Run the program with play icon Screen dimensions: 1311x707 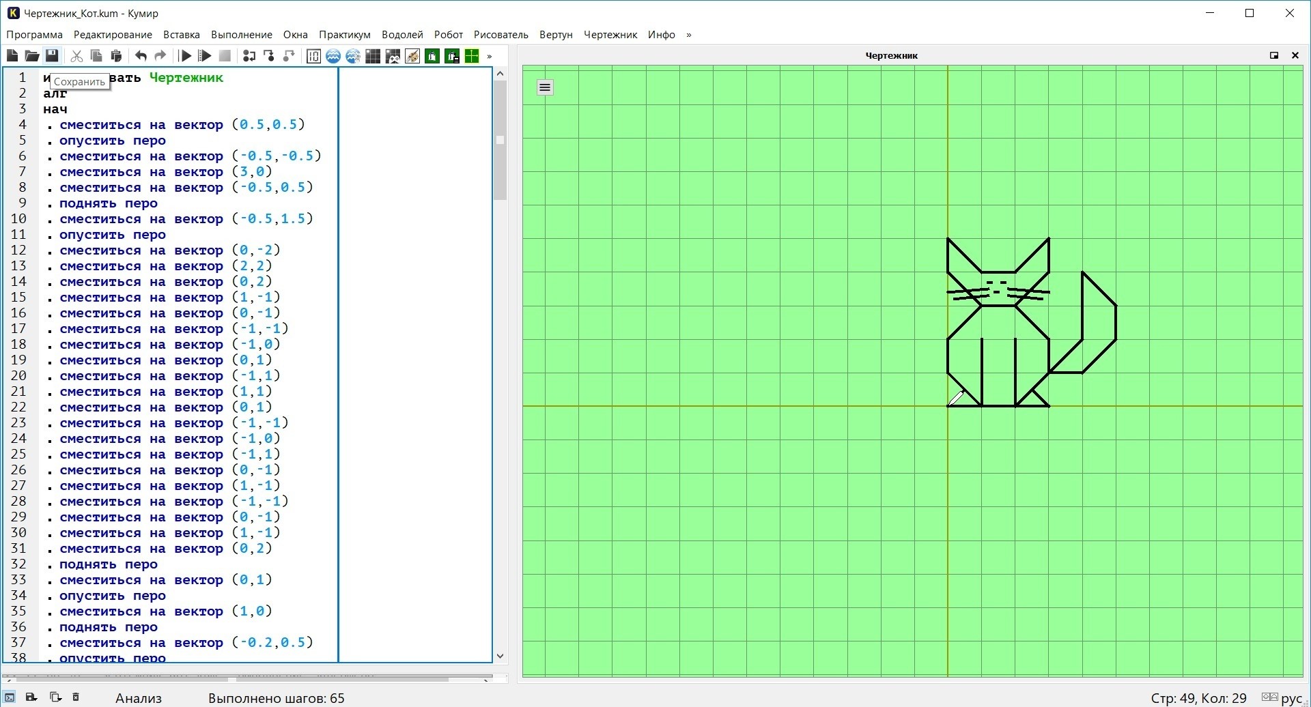[x=185, y=56]
